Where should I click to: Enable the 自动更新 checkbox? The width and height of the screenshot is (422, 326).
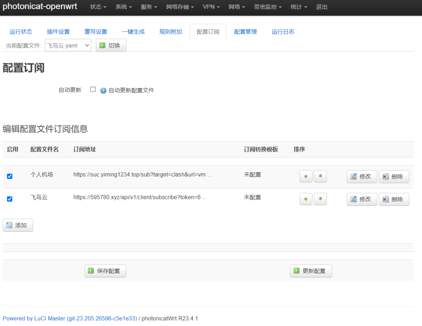(93, 89)
